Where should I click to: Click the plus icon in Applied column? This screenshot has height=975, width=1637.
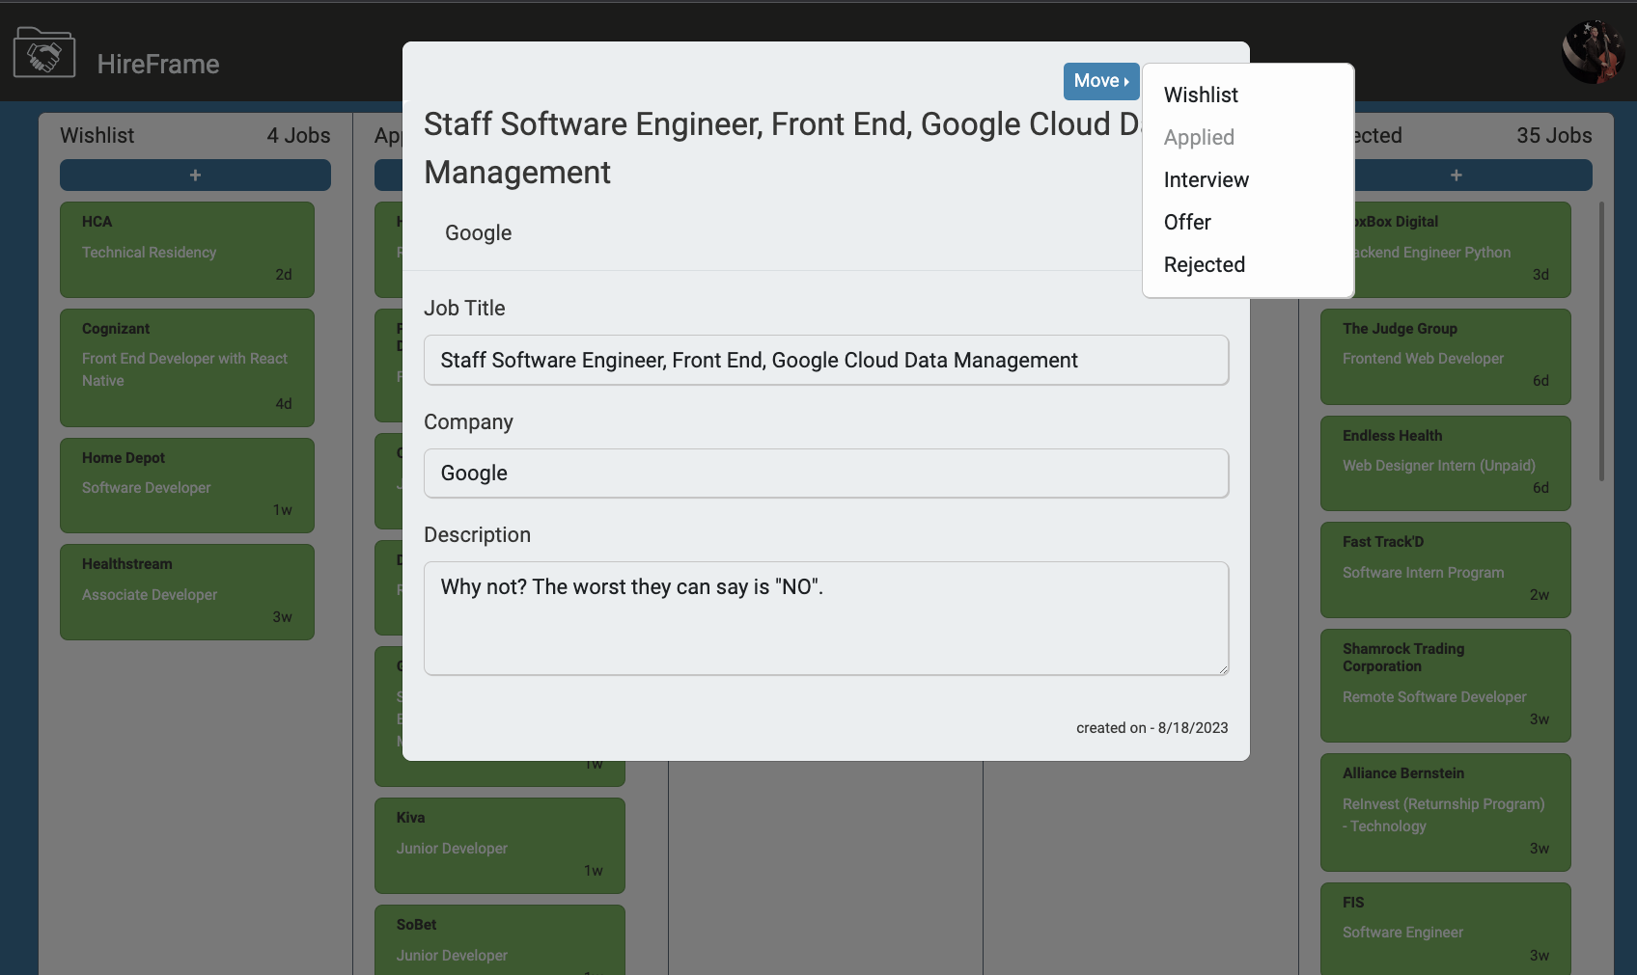point(388,175)
